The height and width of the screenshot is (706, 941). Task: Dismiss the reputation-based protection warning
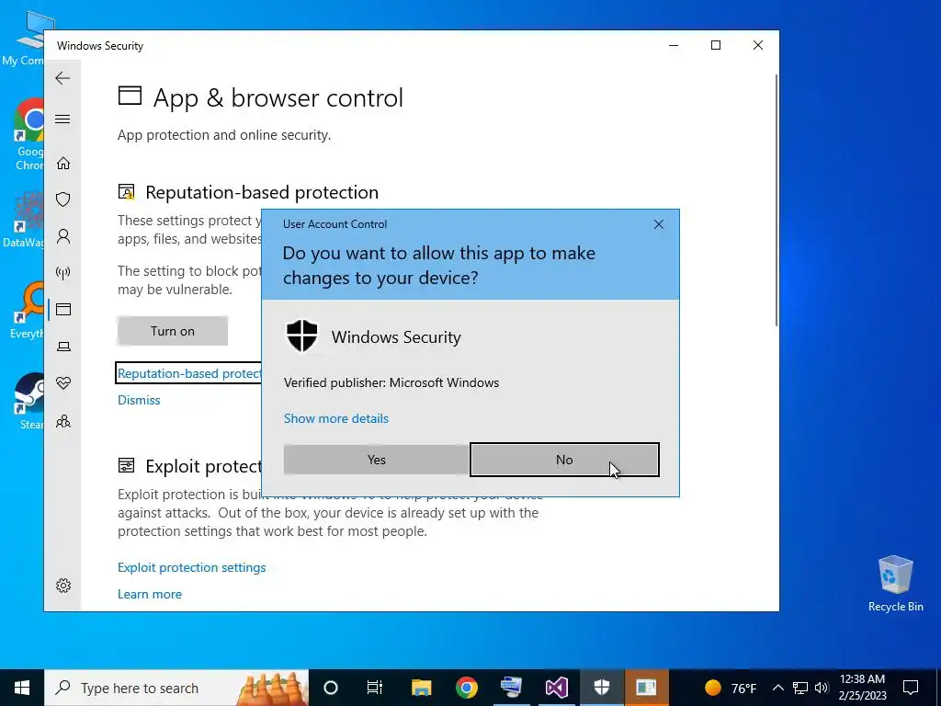tap(139, 400)
